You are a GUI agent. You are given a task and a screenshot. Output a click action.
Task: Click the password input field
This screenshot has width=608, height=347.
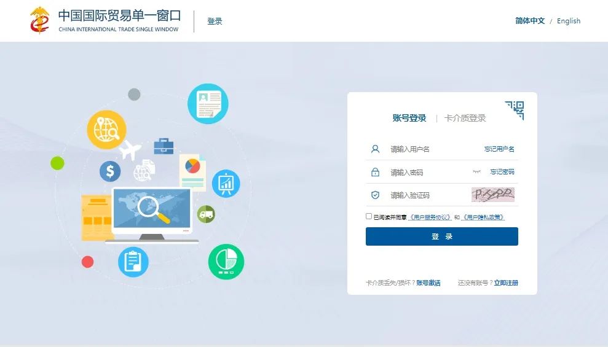(427, 173)
